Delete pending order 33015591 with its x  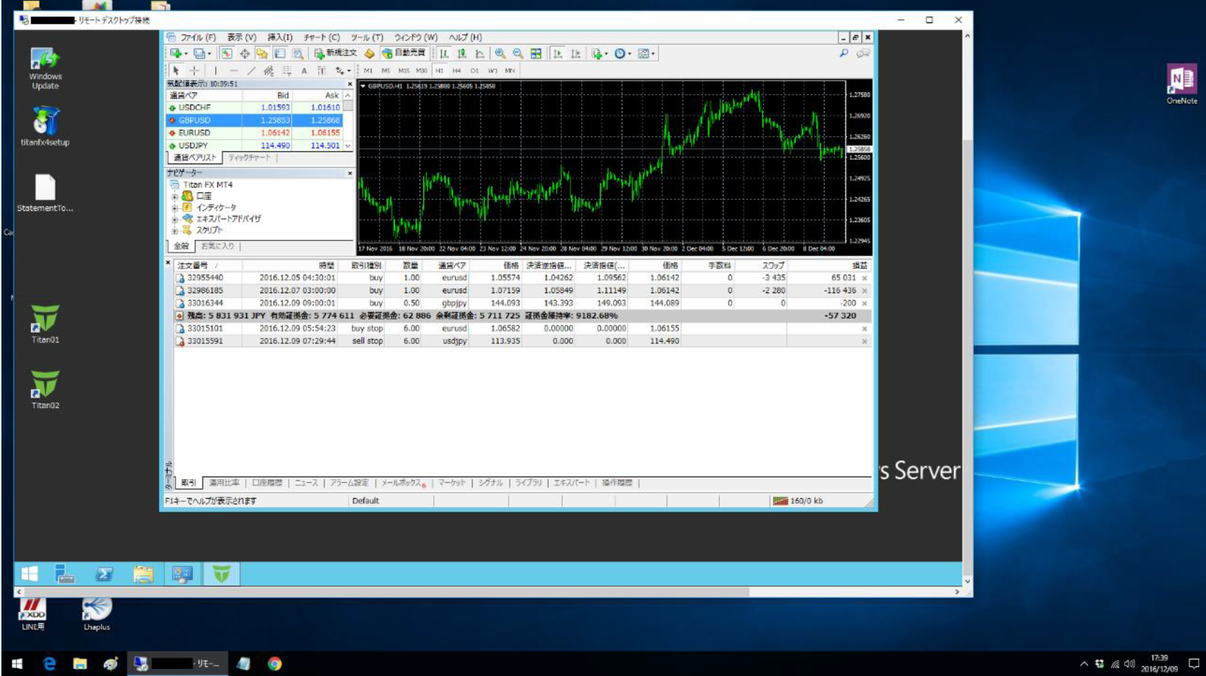pos(864,341)
